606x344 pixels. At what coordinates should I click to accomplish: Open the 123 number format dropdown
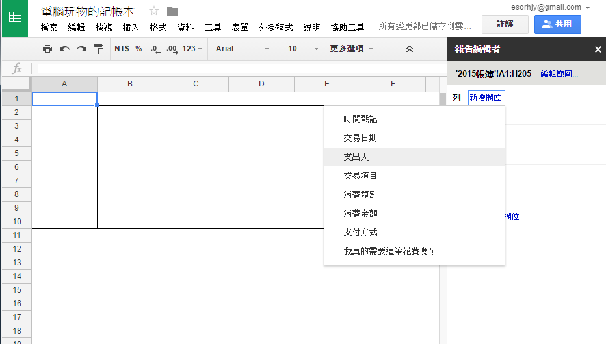(192, 49)
